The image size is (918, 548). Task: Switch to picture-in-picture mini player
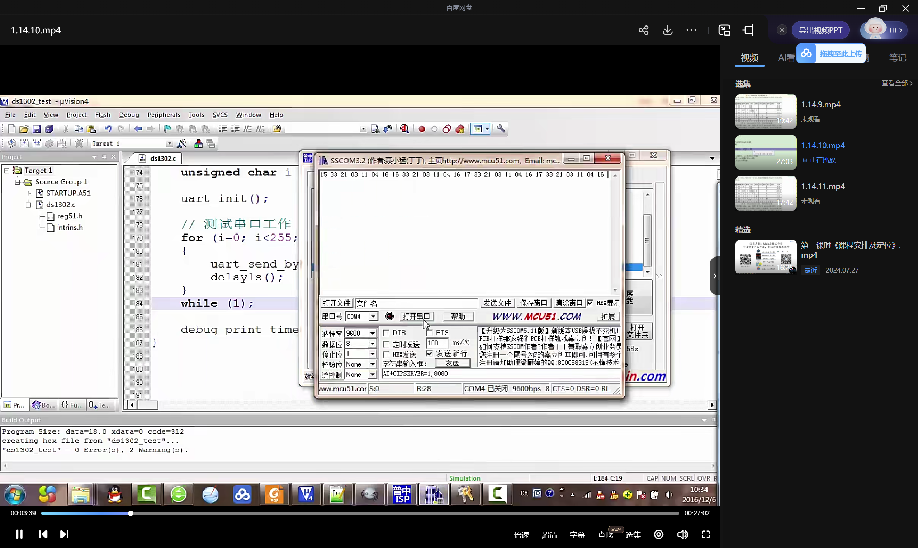point(724,30)
